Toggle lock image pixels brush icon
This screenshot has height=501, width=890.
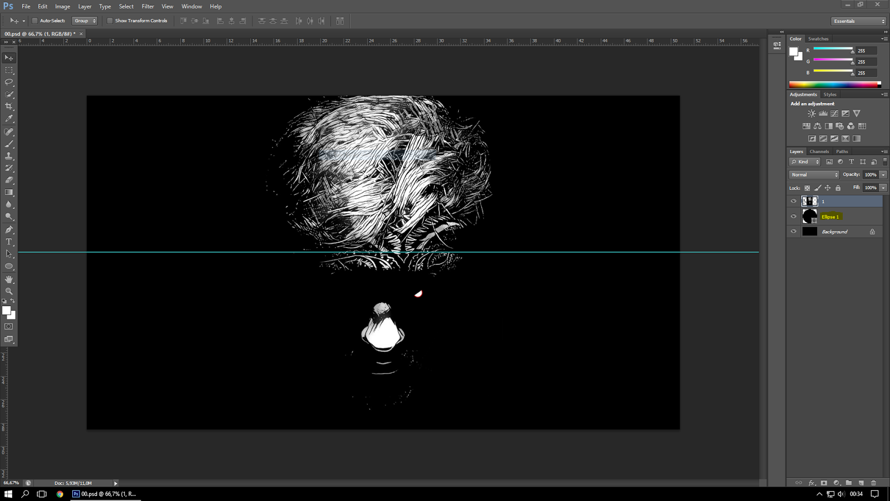pos(818,188)
